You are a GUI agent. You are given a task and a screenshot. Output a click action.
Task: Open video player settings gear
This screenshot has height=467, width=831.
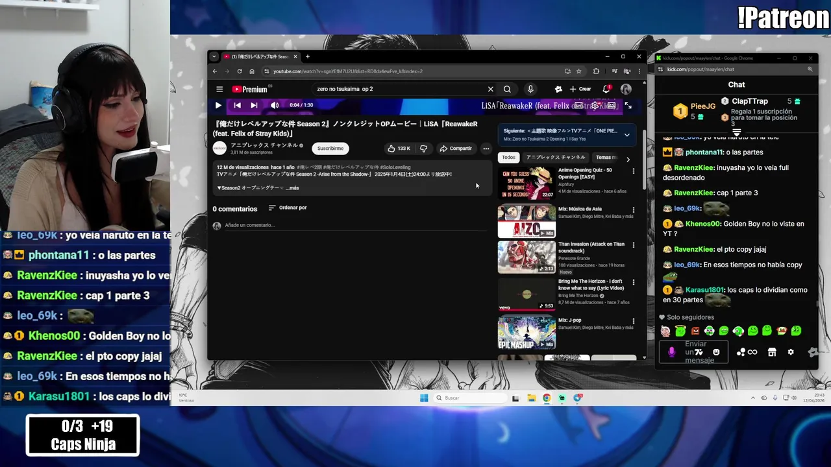click(x=594, y=106)
